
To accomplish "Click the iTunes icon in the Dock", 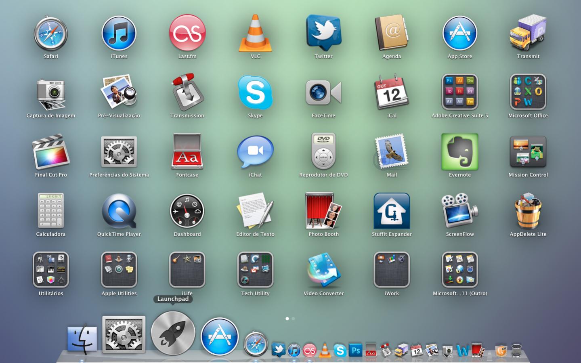I will pos(294,350).
